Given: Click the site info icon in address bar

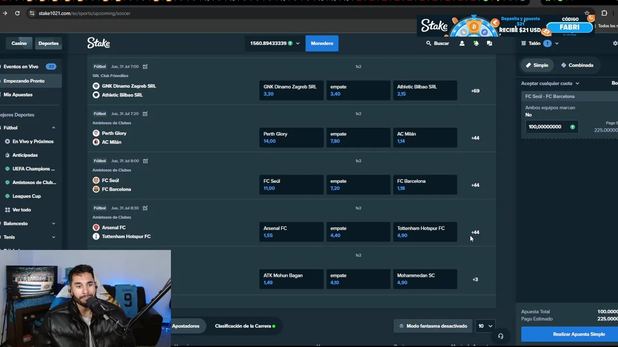Looking at the screenshot, I should click(32, 13).
